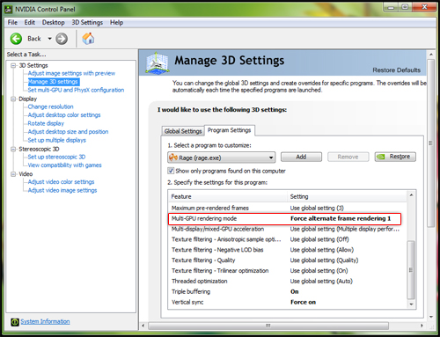The image size is (440, 337).
Task: Select Texture filtering - Trilinear optimization row
Action: (x=288, y=271)
